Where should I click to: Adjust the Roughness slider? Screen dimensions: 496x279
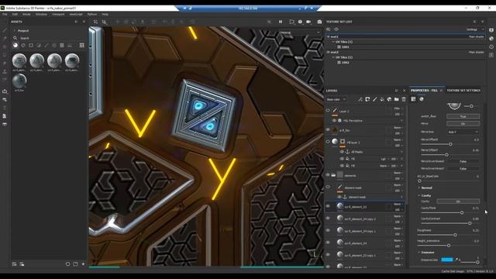click(455, 235)
